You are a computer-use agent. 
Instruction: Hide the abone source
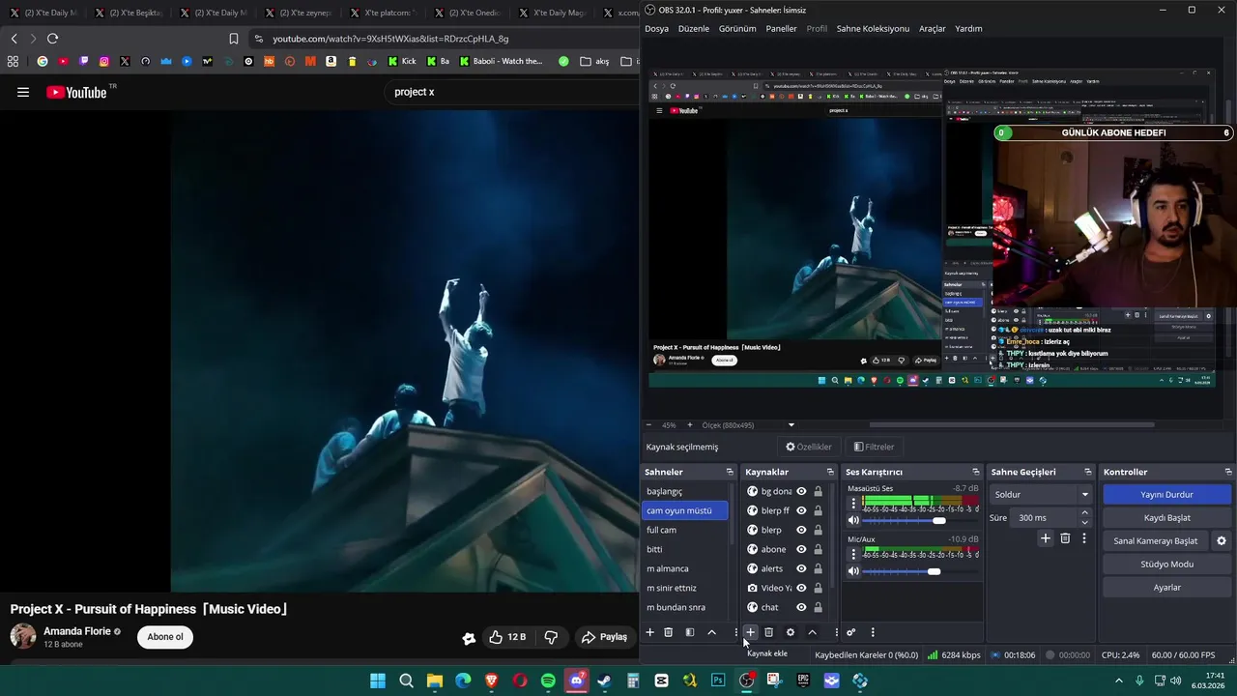pyautogui.click(x=801, y=549)
